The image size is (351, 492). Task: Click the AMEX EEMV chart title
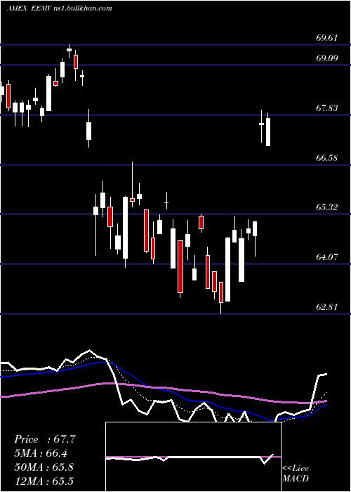(x=60, y=8)
